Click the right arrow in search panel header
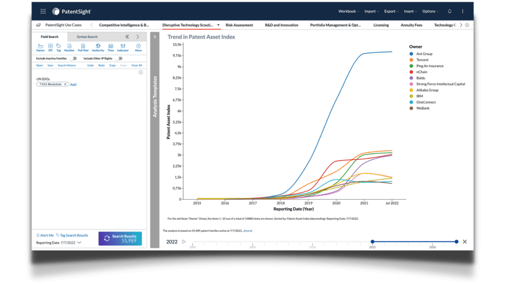This screenshot has height=284, width=505. click(138, 36)
